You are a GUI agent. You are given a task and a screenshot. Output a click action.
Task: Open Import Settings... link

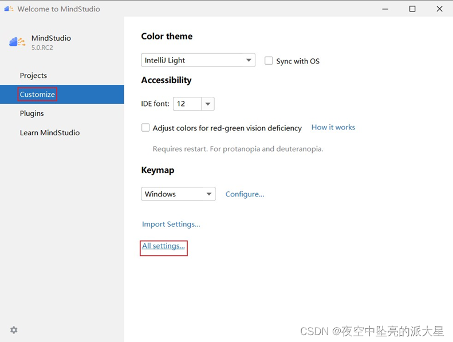[171, 224]
